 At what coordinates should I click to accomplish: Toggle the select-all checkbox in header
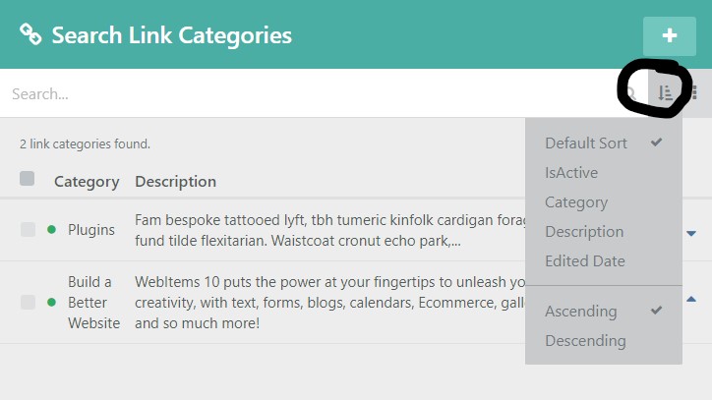pyautogui.click(x=28, y=179)
